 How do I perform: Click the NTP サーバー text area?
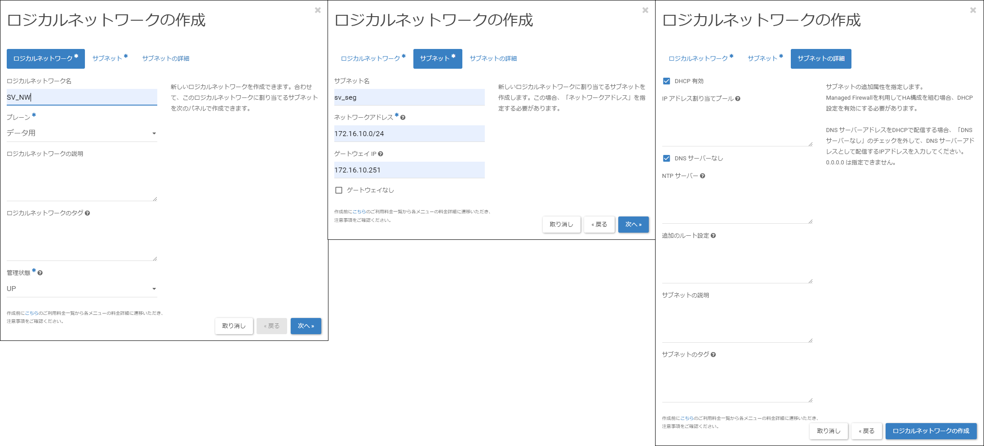(737, 203)
